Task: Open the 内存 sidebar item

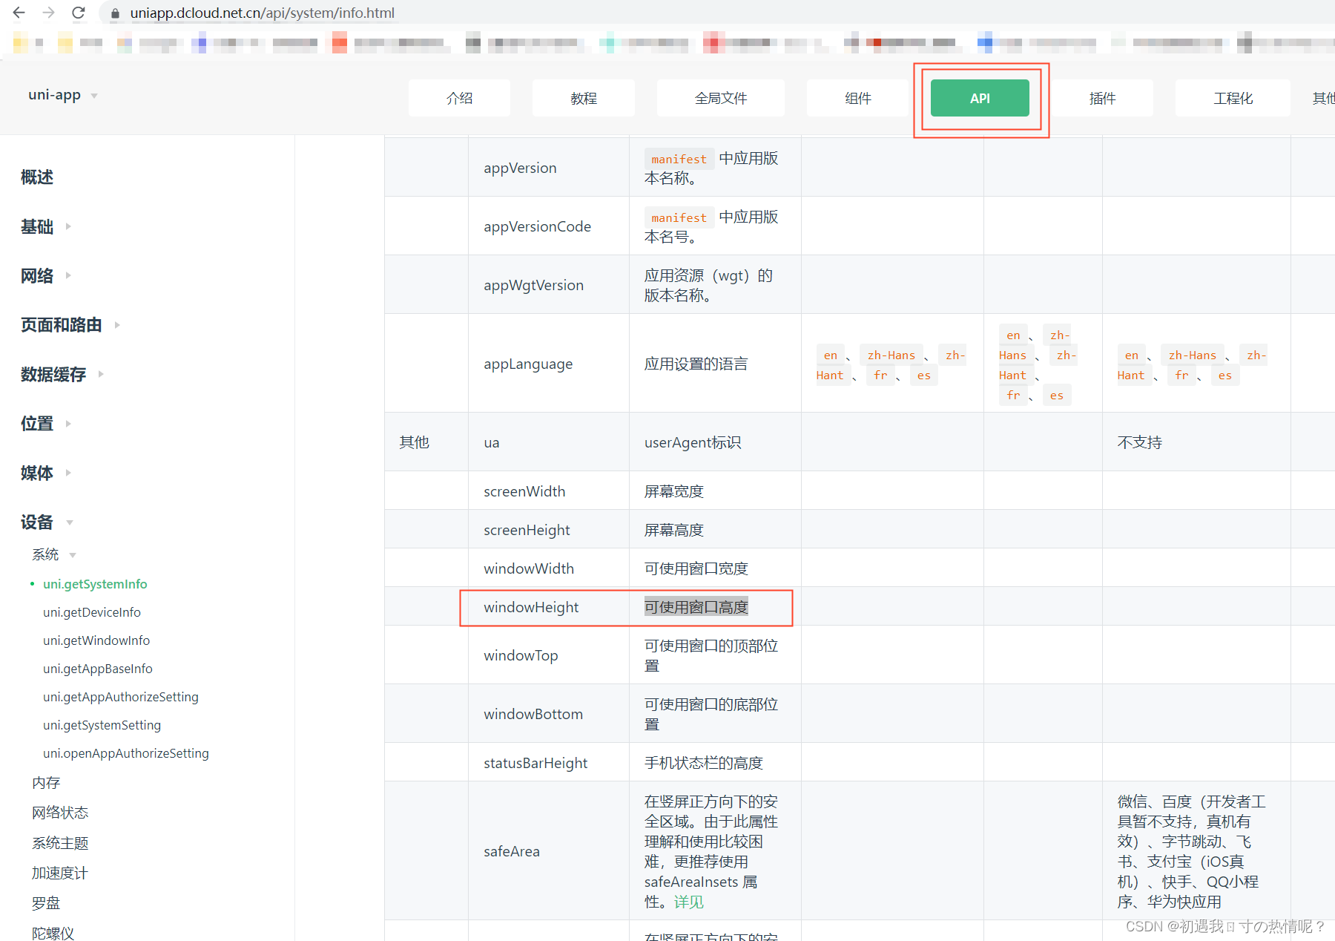Action: pos(46,783)
